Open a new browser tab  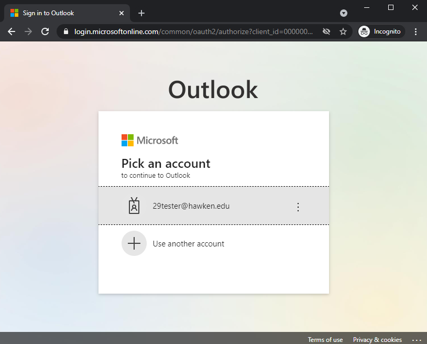coord(141,13)
